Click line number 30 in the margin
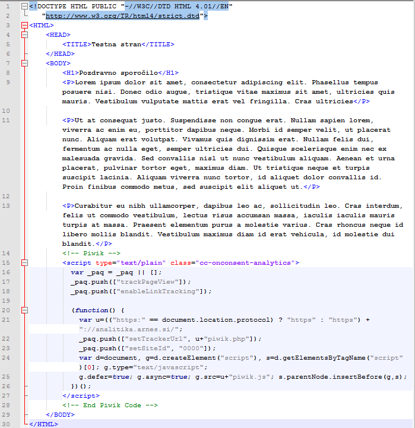This screenshot has width=415, height=428. coord(6,424)
